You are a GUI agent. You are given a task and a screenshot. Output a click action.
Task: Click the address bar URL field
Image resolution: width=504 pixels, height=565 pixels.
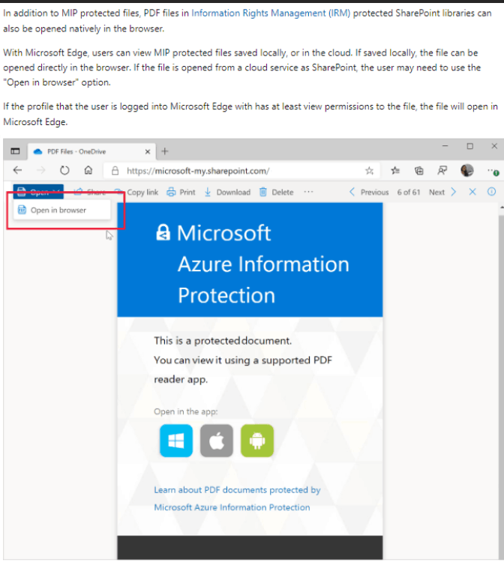[x=241, y=171]
